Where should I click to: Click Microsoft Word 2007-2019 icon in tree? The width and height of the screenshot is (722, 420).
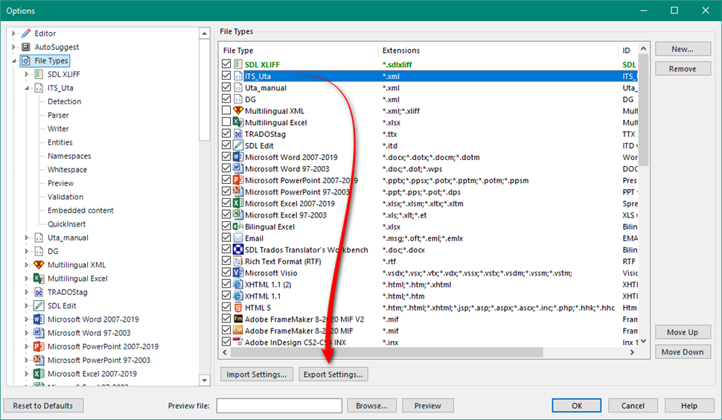39,319
